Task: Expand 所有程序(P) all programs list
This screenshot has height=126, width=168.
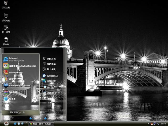Action: 17,112
